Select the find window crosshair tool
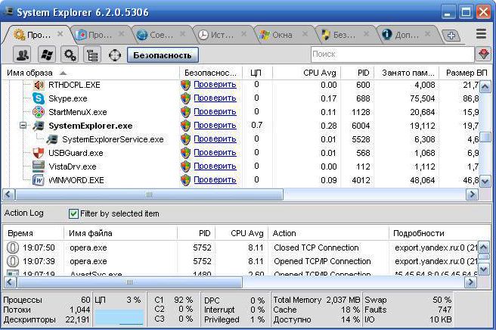This screenshot has width=496, height=330. (x=114, y=55)
